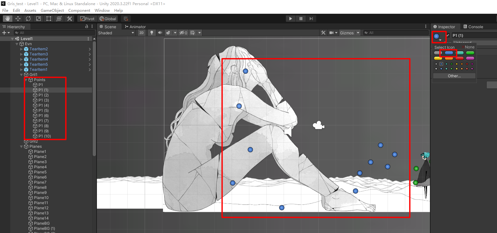Screen dimensions: 497x233
Task: Open the custom editor tools button
Action: coord(69,19)
